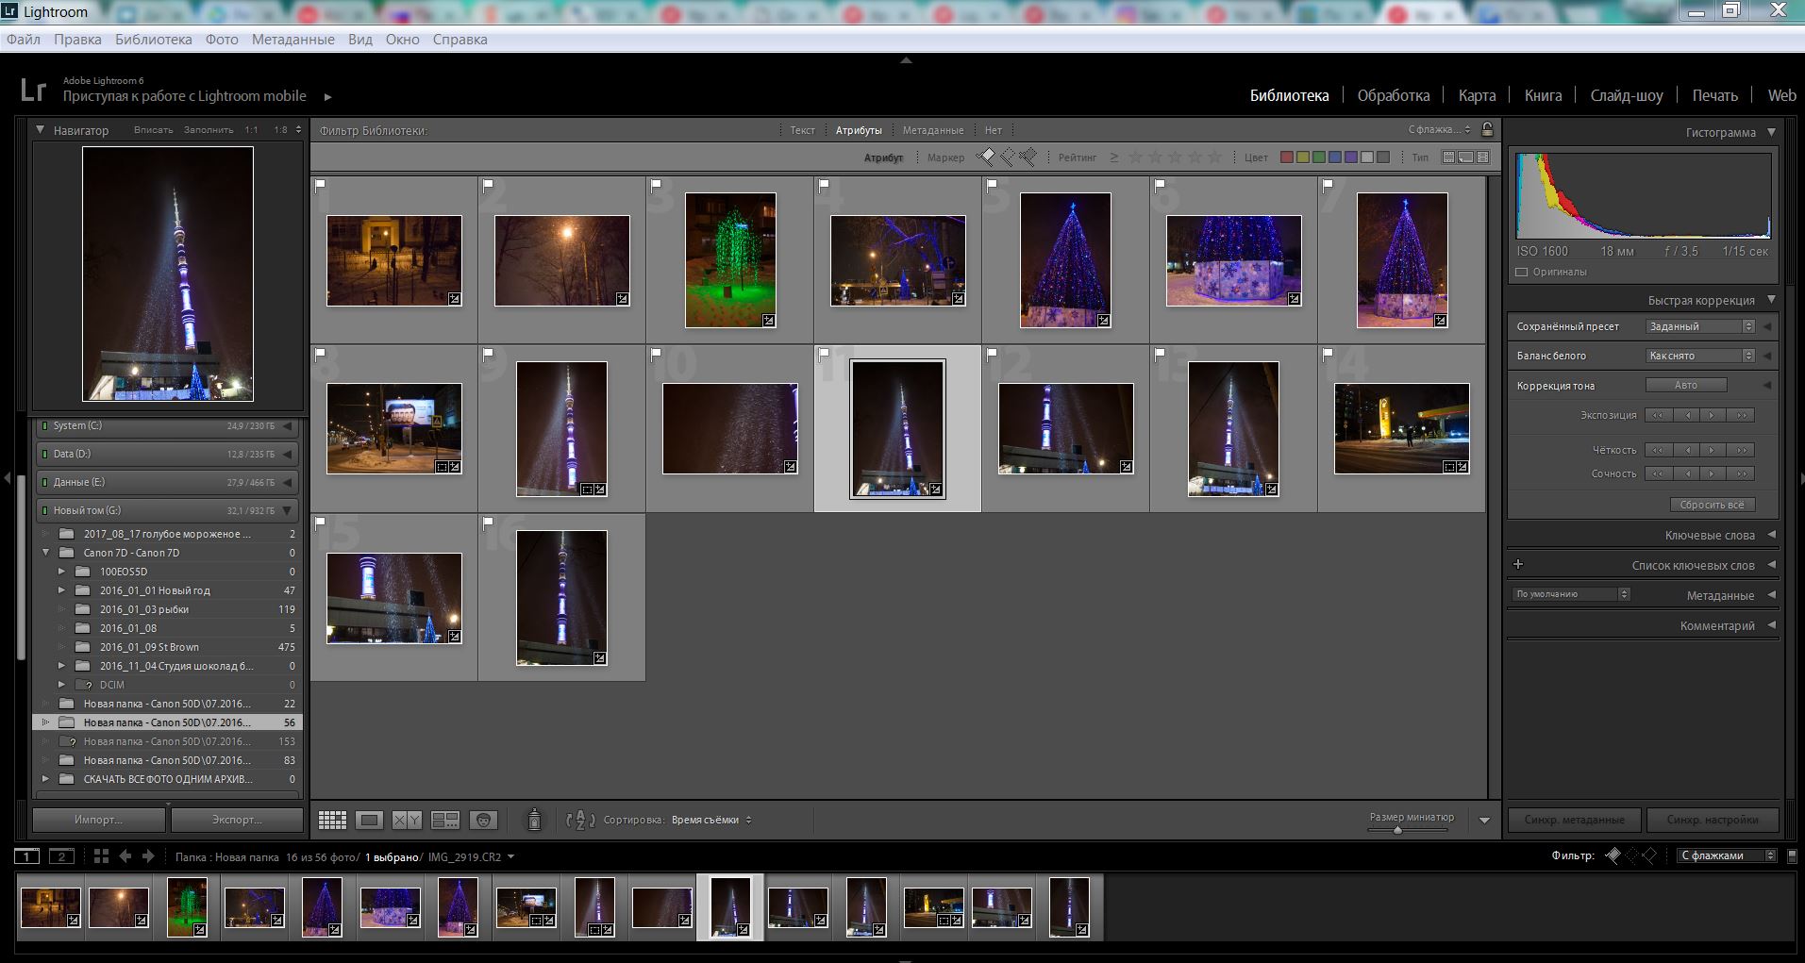This screenshot has height=963, width=1805.
Task: Expand the '2016_01_01 Новый год' folder
Action: point(62,590)
